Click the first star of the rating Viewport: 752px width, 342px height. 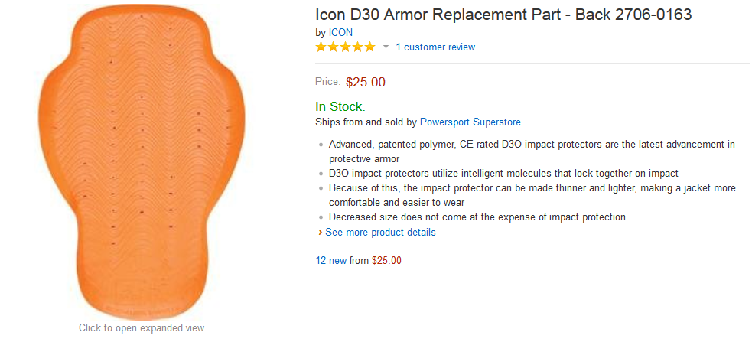coord(321,47)
